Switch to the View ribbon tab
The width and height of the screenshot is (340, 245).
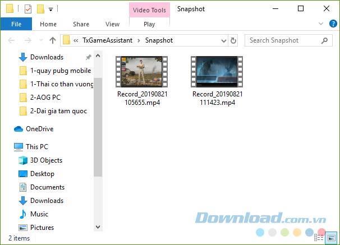[112, 24]
